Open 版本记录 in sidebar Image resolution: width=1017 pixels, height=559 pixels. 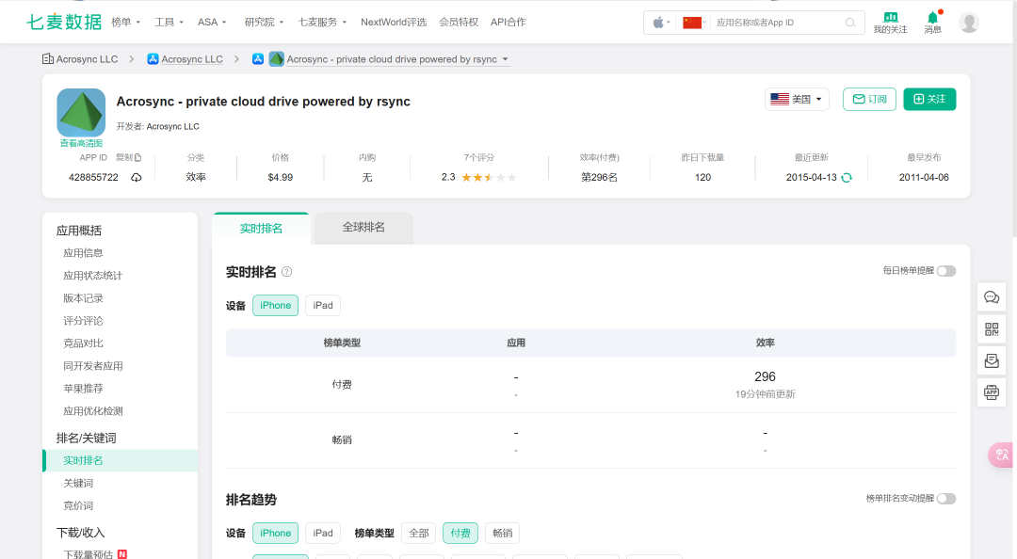tap(83, 298)
